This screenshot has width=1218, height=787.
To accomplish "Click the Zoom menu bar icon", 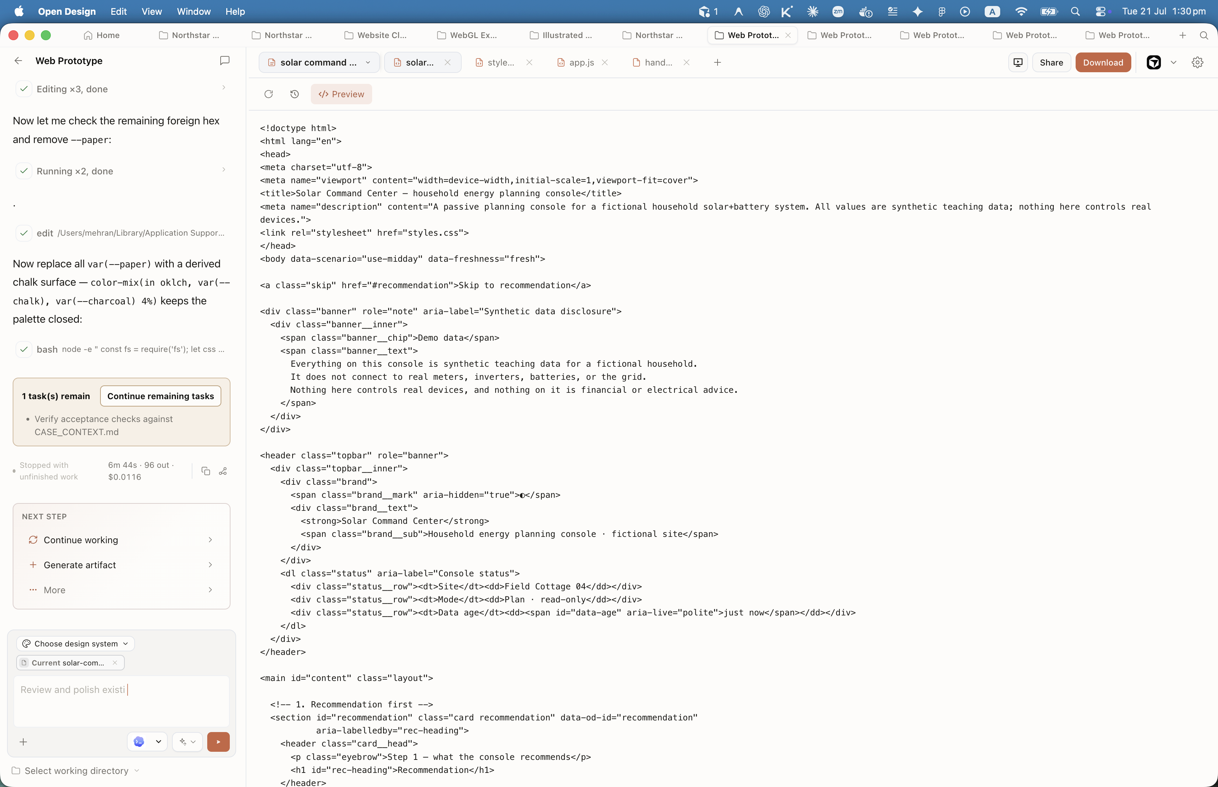I will coord(838,11).
